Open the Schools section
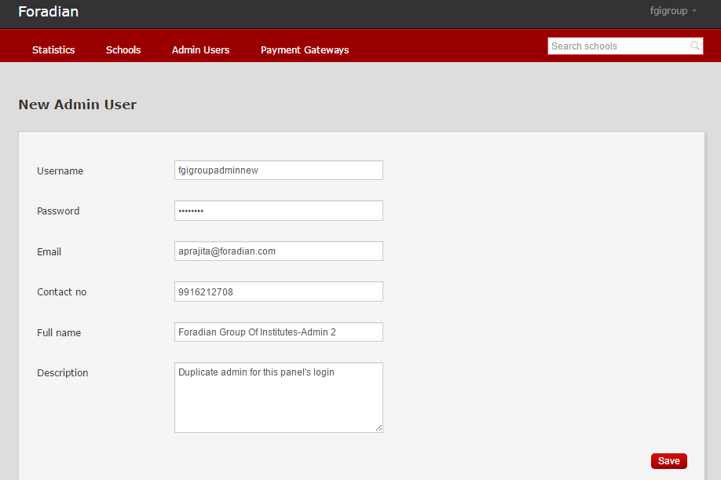Image resolution: width=721 pixels, height=480 pixels. 123,49
